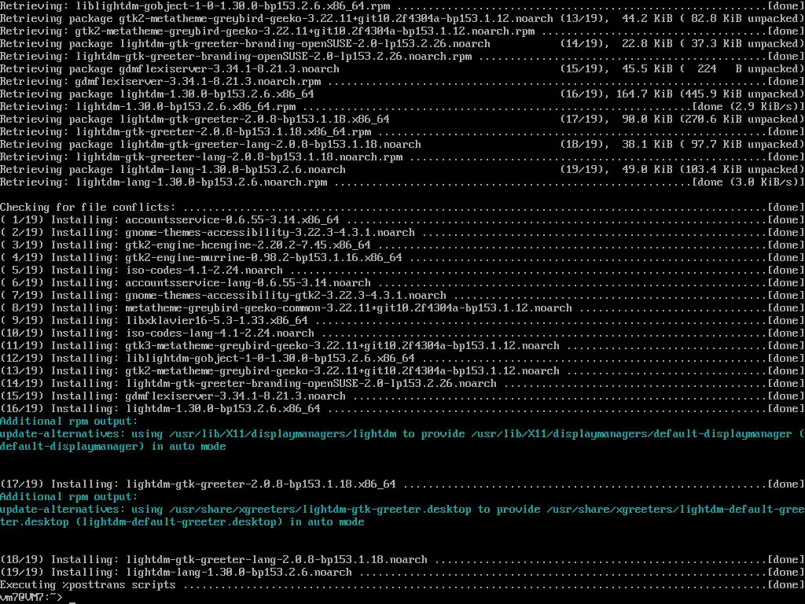Select '( 2/19) Installing: gnome-themes-accessibility-3.22.3-4.3.1.noarch'
The height and width of the screenshot is (604, 805).
(208, 233)
